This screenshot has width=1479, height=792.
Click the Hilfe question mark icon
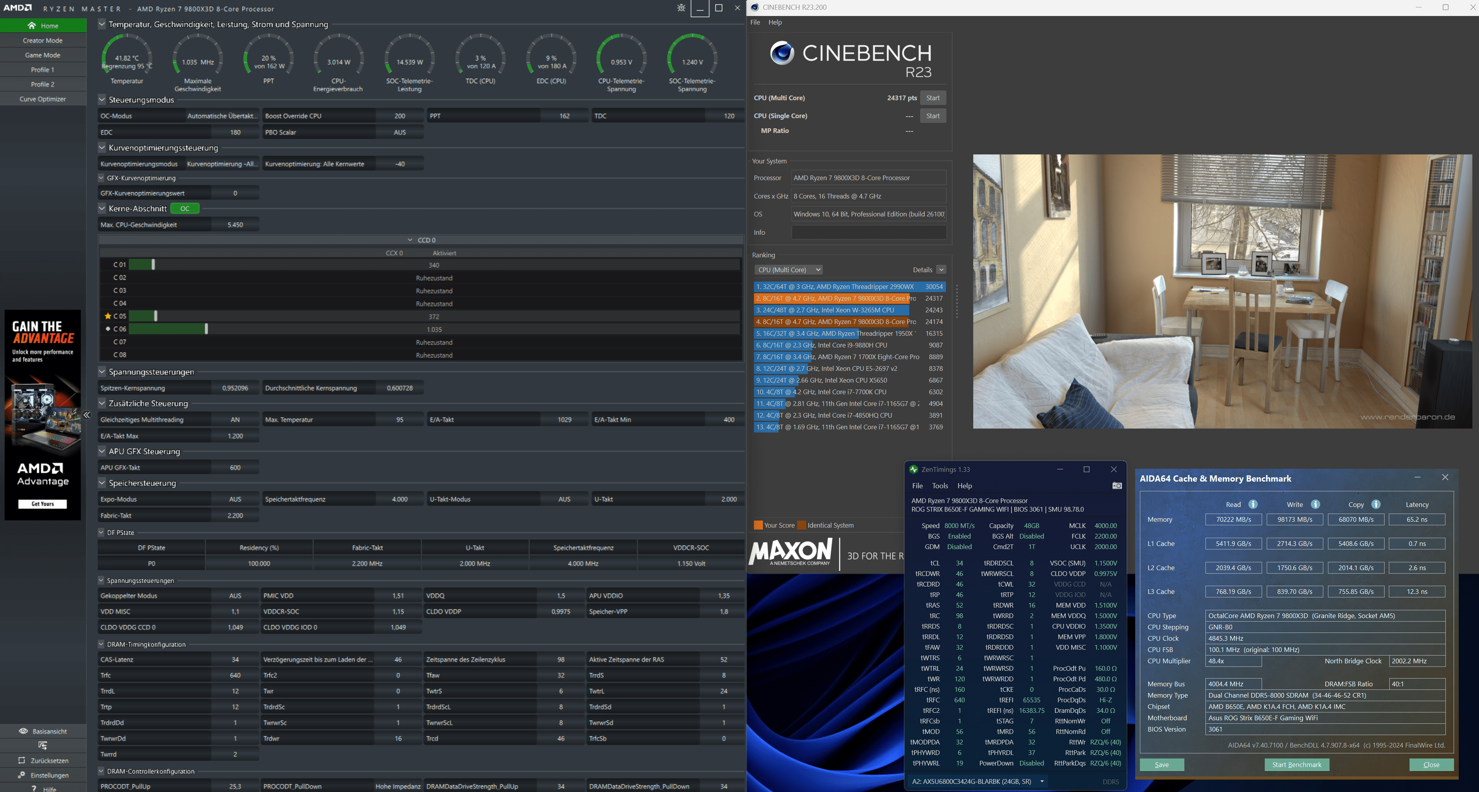[x=34, y=788]
